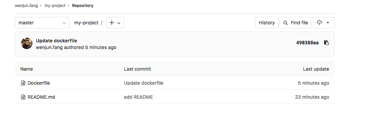Click the download cloud icon
377x137 pixels.
point(320,23)
